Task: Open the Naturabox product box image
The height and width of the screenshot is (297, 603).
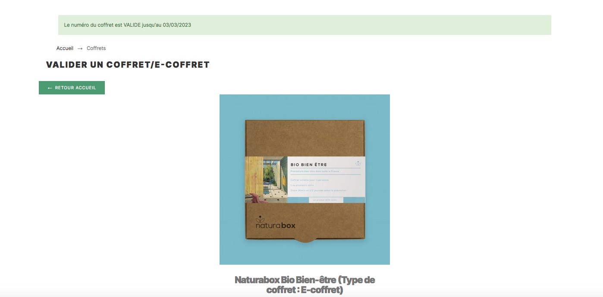Action: click(x=305, y=179)
